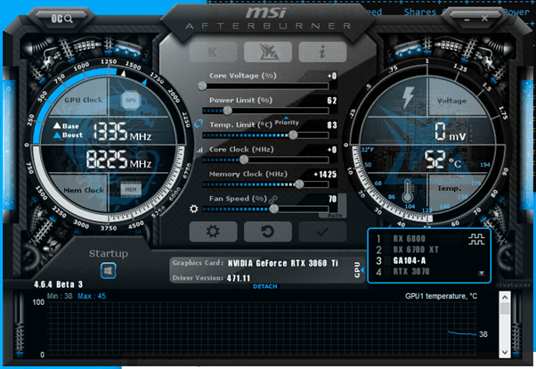Click the Power Limit value 62
The width and height of the screenshot is (536, 369).
tap(331, 101)
